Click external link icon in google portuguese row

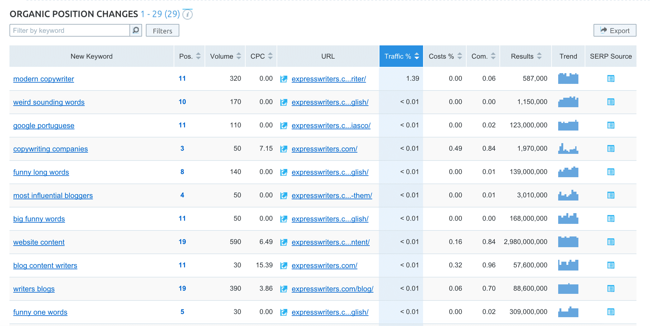click(x=284, y=125)
